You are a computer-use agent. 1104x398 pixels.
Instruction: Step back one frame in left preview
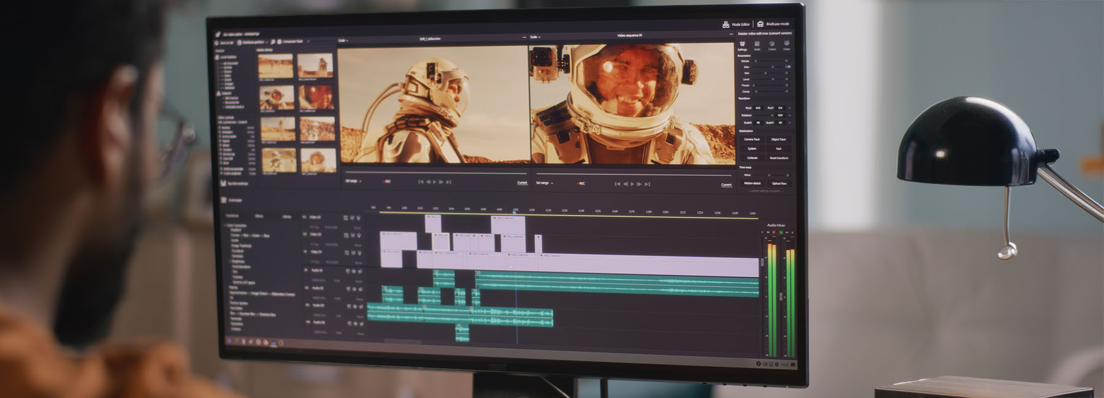click(427, 182)
